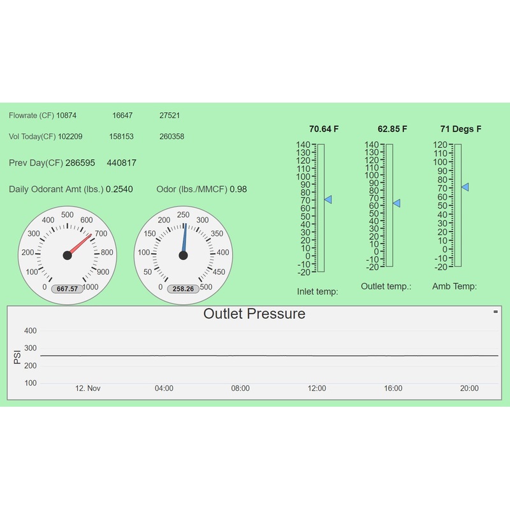Select the 667.57 gauge readout box
This screenshot has width=510, height=510.
point(67,289)
